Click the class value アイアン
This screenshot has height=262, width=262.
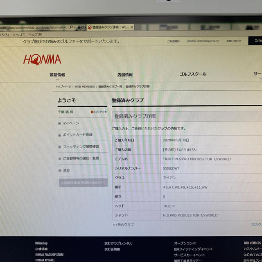pos(169,178)
